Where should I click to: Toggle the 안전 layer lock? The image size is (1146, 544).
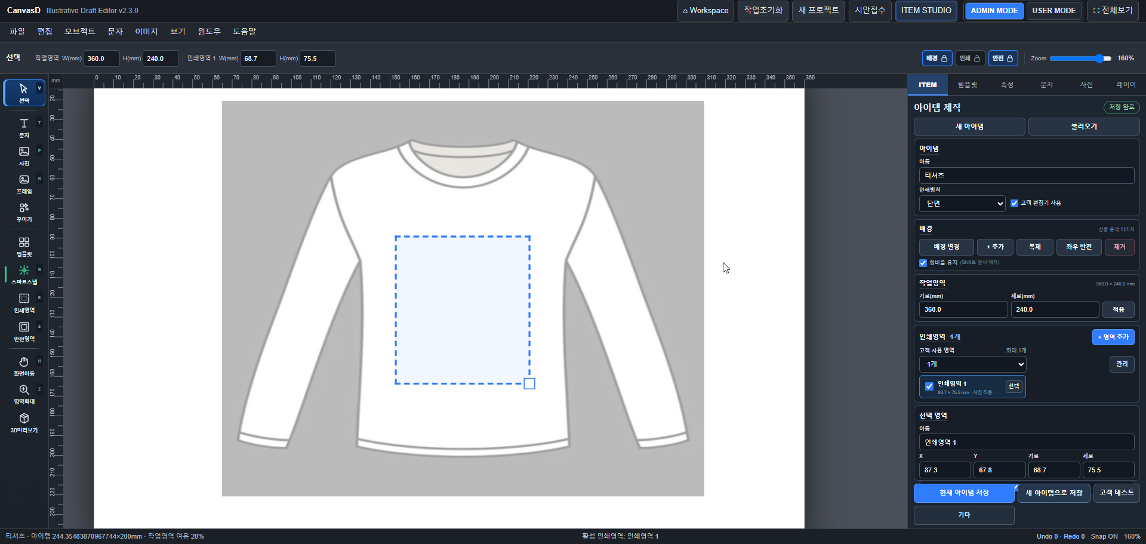click(1003, 58)
